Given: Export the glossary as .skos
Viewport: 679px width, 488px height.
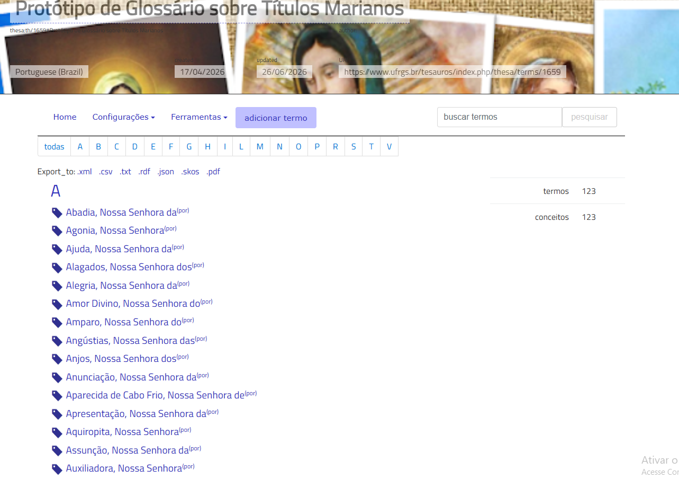Looking at the screenshot, I should pos(190,172).
